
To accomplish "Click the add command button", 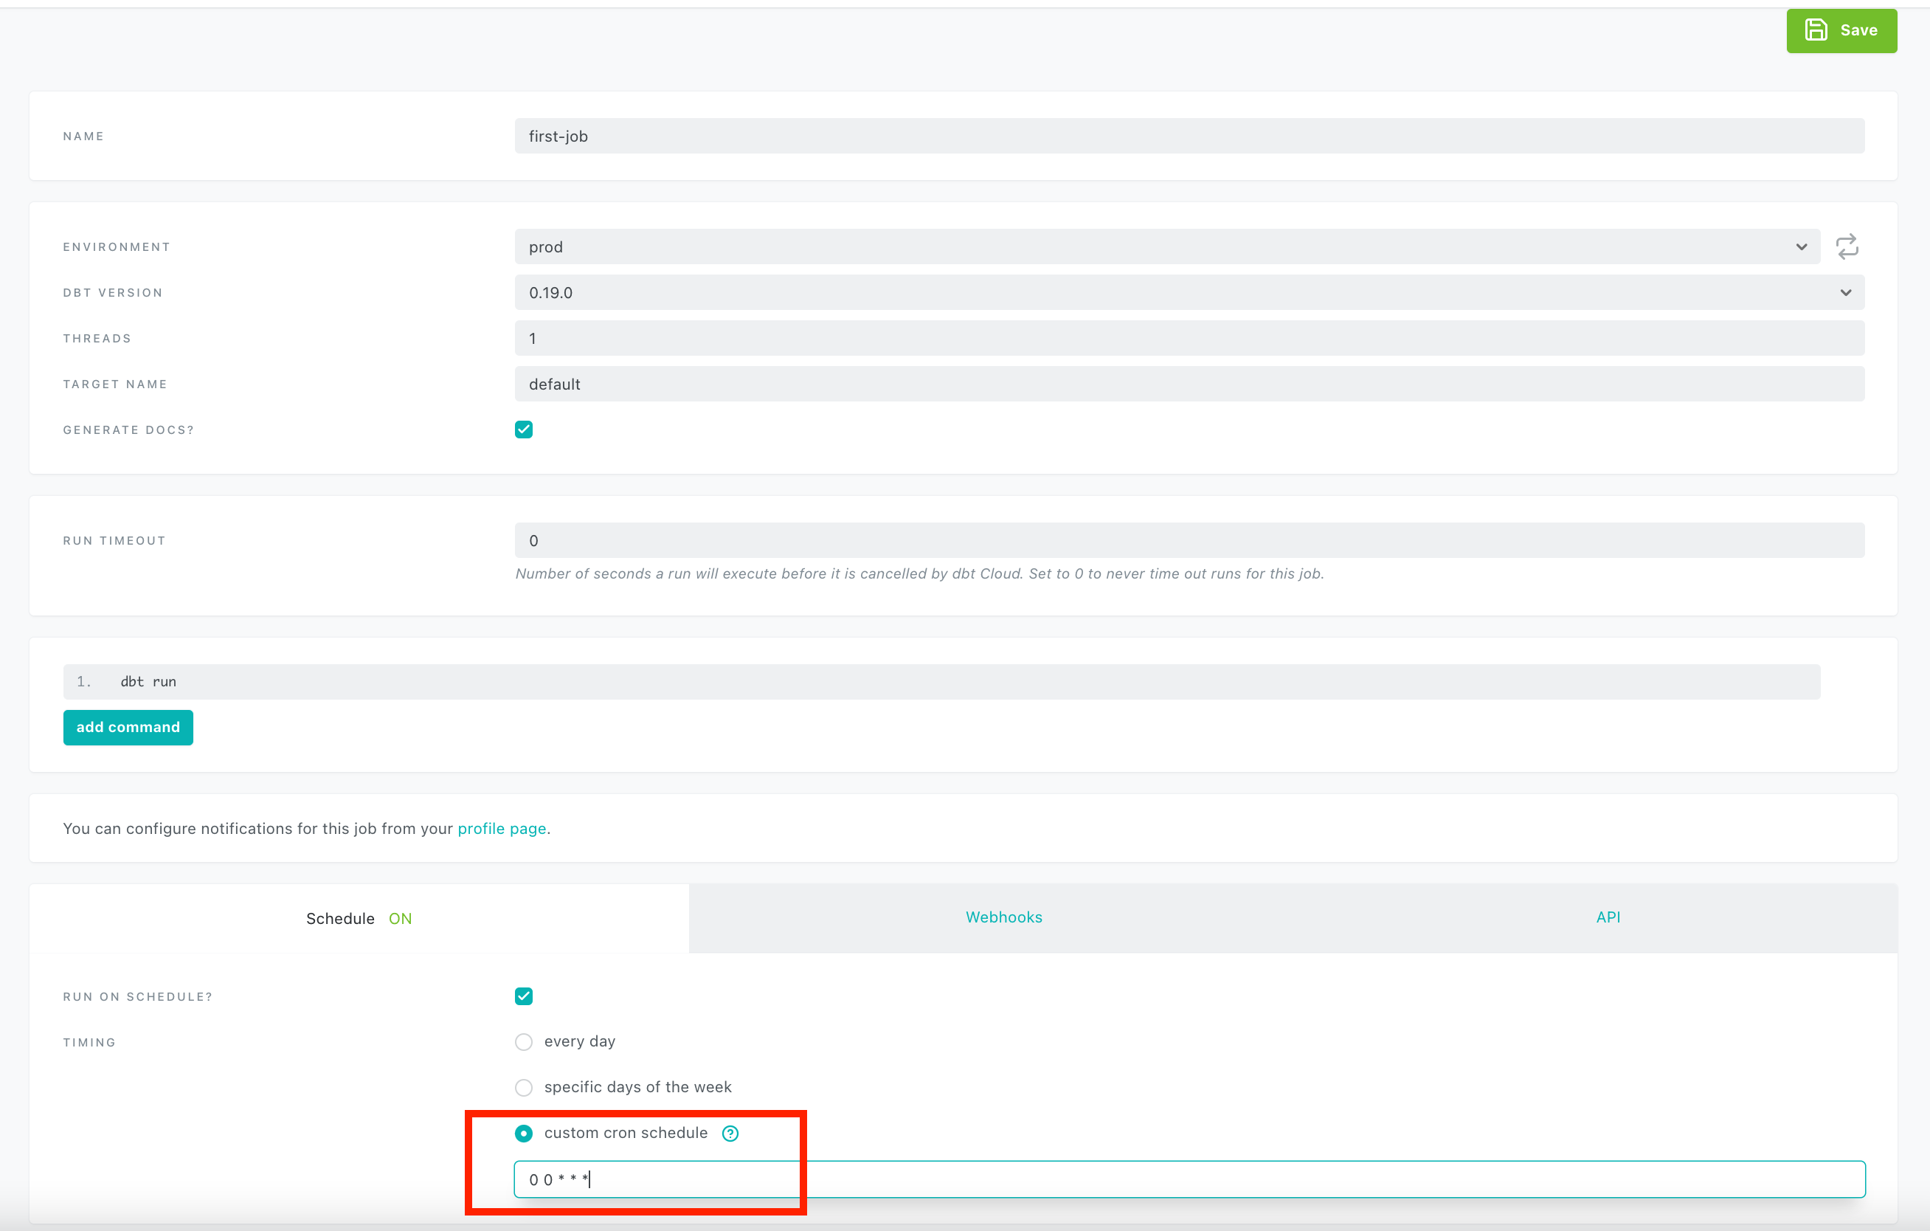I will click(x=128, y=728).
